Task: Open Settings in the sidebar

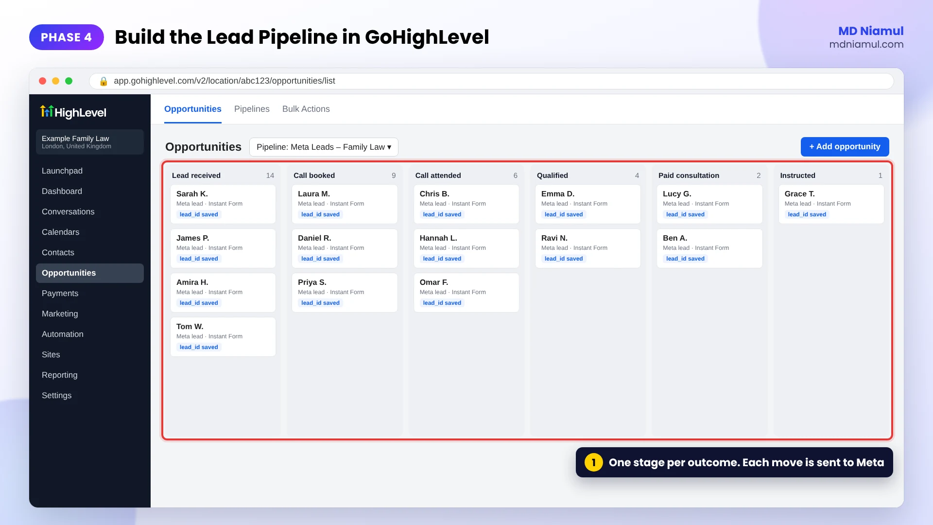Action: 90,395
